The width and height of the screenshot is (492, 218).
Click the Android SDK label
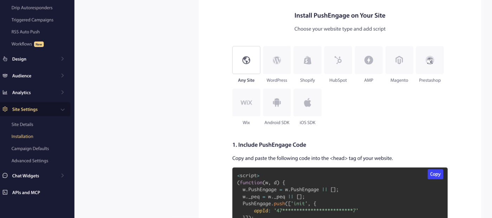point(277,123)
